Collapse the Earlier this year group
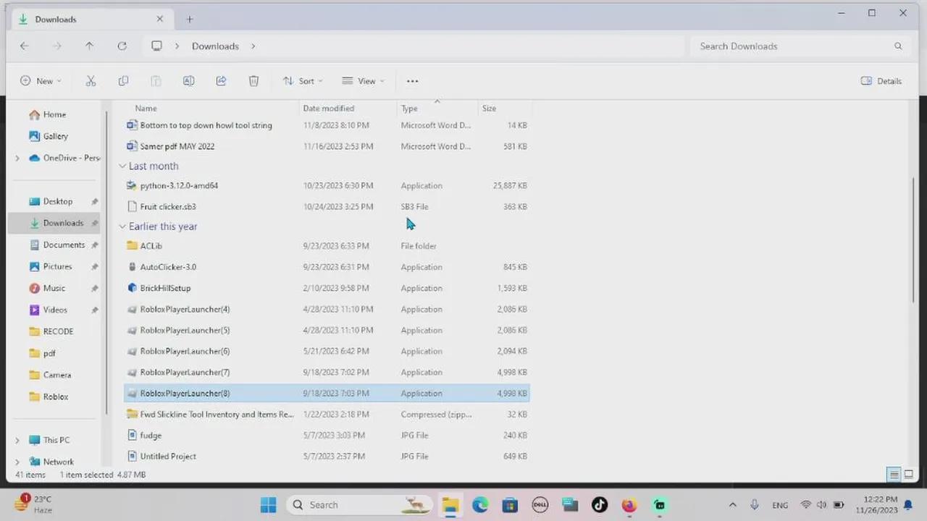 pos(122,226)
